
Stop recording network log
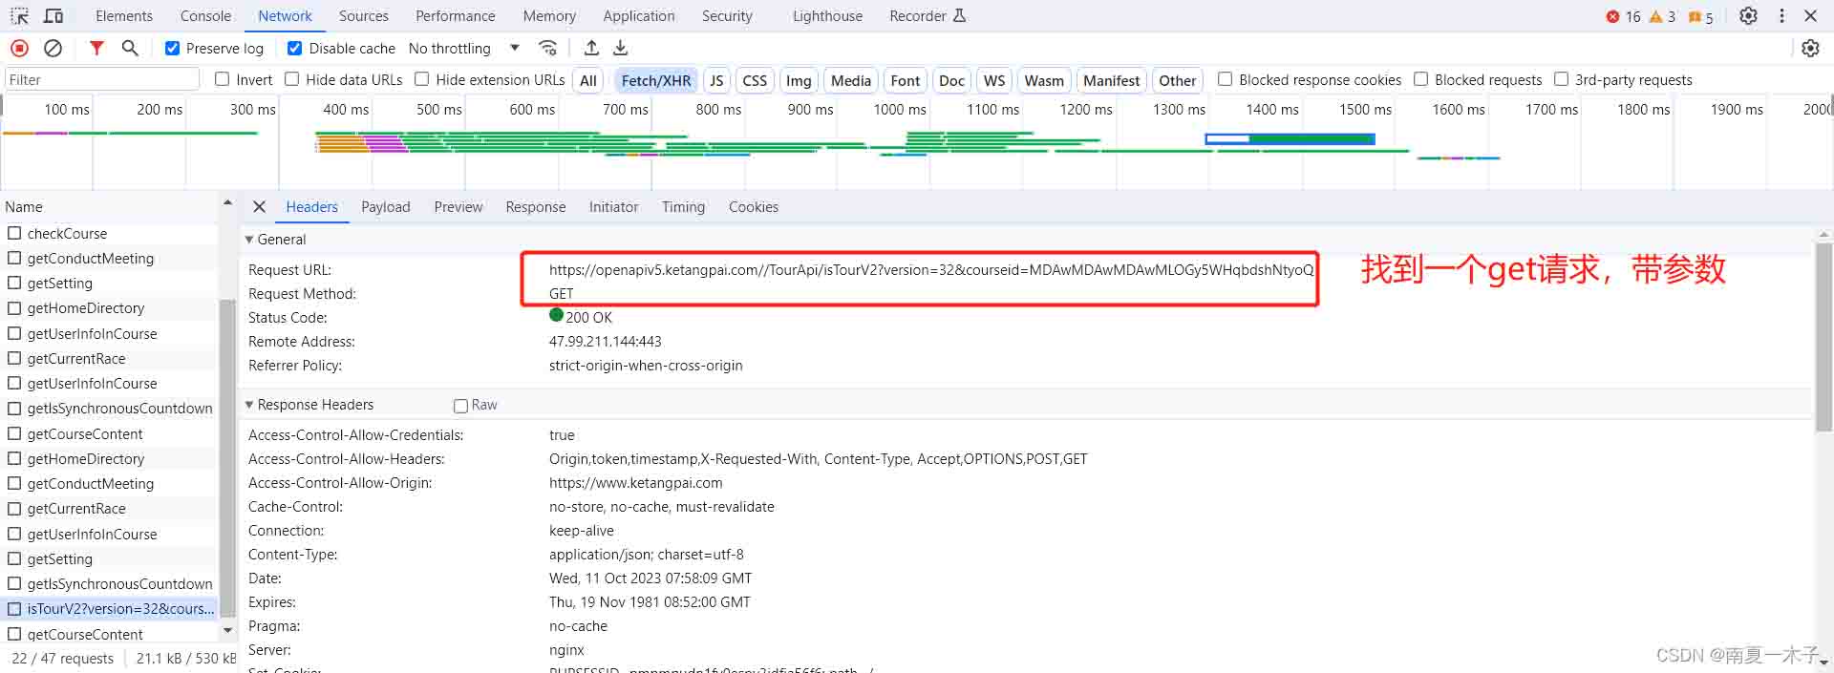click(19, 48)
